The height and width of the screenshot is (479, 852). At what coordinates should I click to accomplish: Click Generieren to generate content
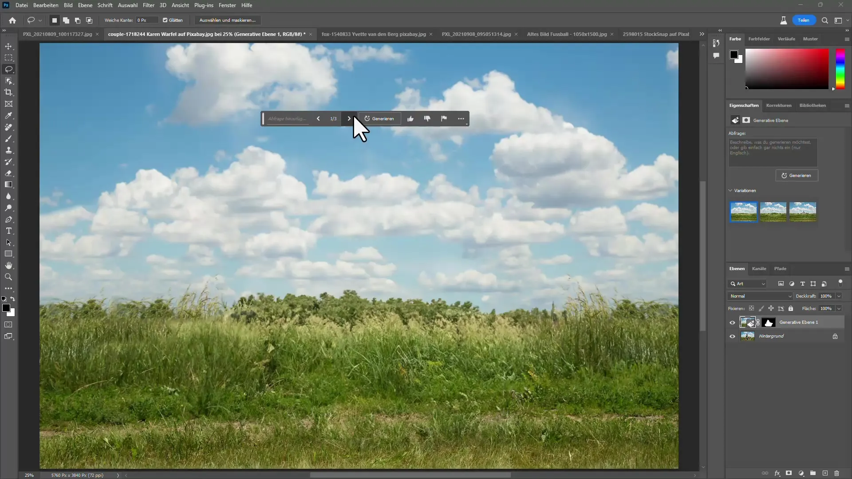click(380, 118)
